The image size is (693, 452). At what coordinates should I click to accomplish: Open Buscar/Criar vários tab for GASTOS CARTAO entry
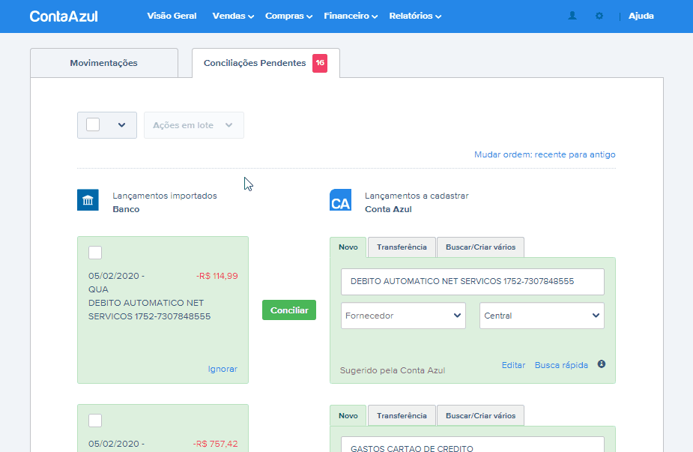point(480,416)
